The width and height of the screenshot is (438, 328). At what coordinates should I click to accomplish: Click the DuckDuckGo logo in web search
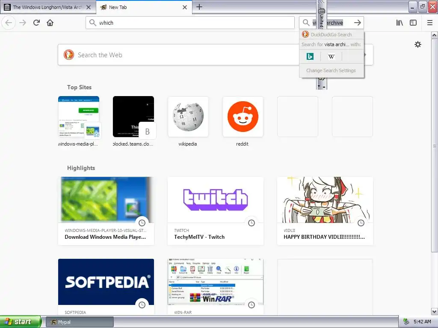tap(69, 55)
